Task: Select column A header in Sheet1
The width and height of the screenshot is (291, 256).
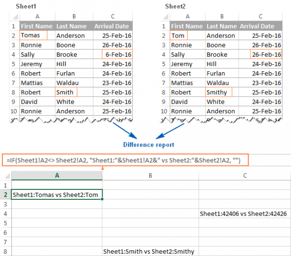Action: pyautogui.click(x=37, y=16)
